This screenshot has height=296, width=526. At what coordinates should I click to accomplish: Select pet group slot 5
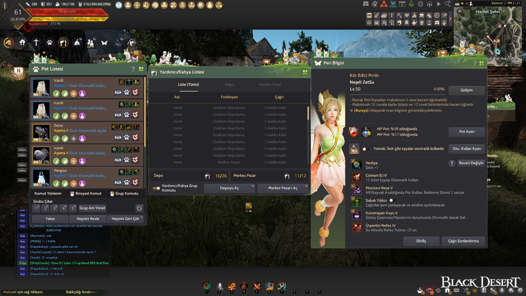coord(73,208)
